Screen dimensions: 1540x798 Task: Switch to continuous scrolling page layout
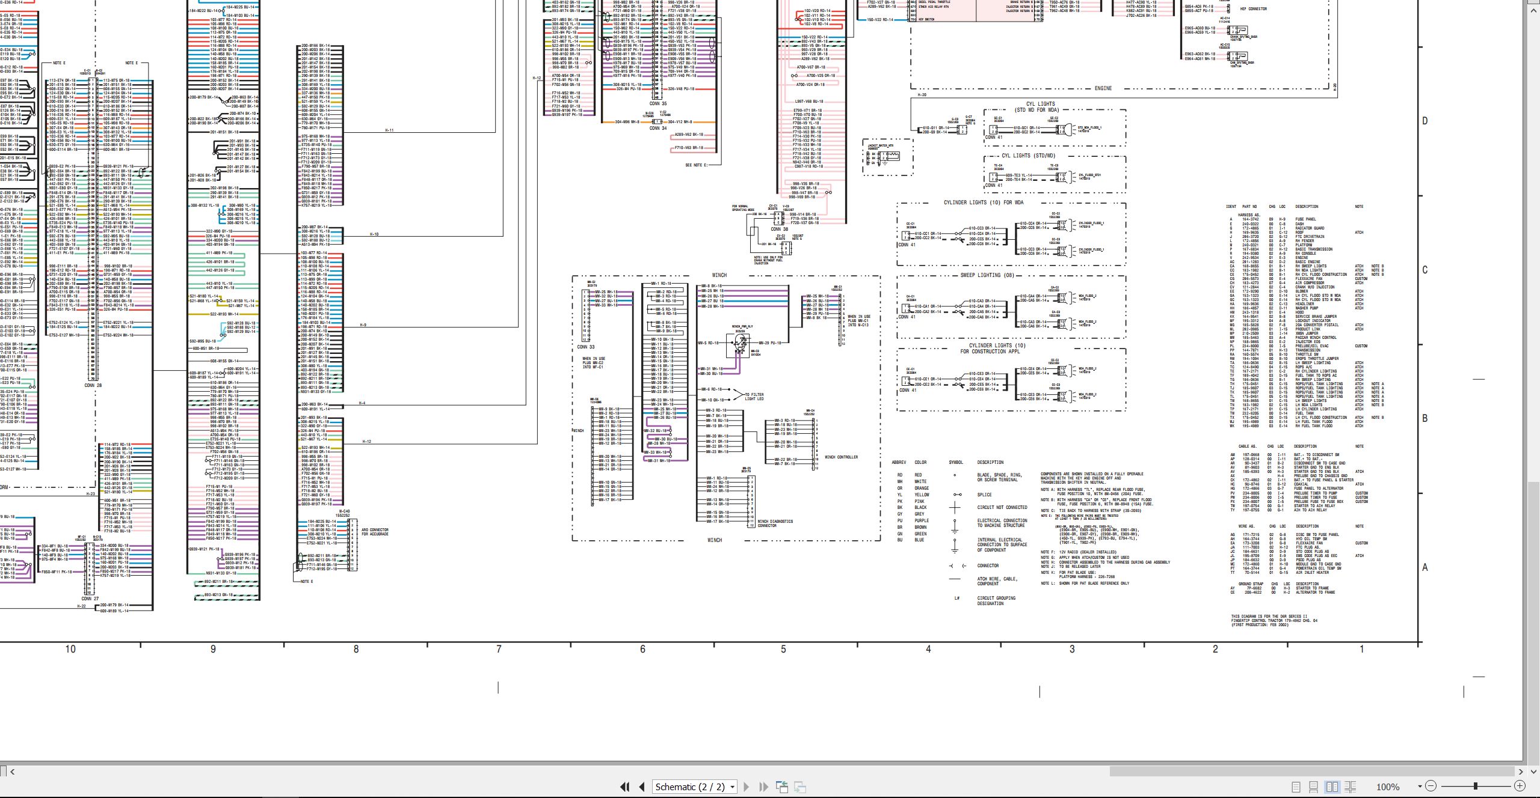coord(1314,787)
